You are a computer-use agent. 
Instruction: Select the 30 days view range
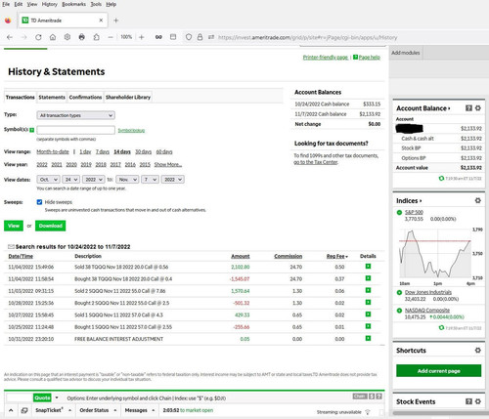[x=144, y=151]
